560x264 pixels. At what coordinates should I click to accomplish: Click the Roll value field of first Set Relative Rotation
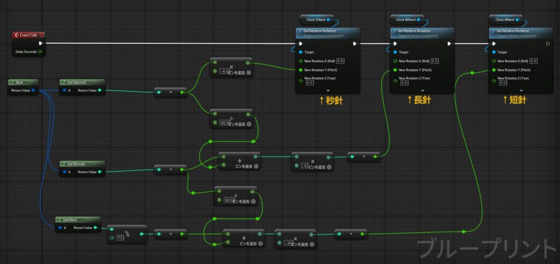(x=340, y=61)
